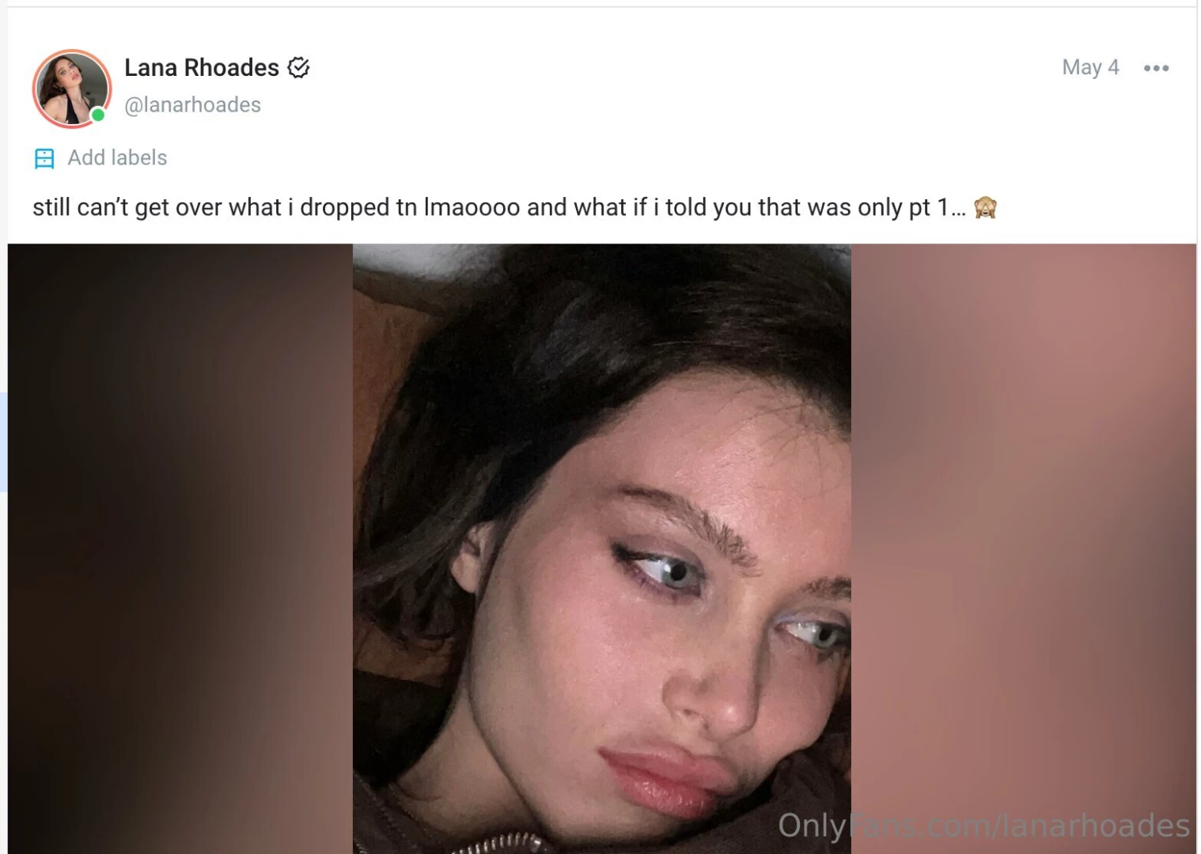Click the blue strip at left page edge
Viewport: 1201px width, 854px height.
pos(3,441)
